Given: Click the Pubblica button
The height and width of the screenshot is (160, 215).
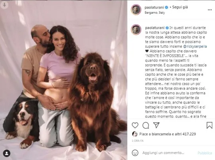Looking at the screenshot, I should coord(205,153).
